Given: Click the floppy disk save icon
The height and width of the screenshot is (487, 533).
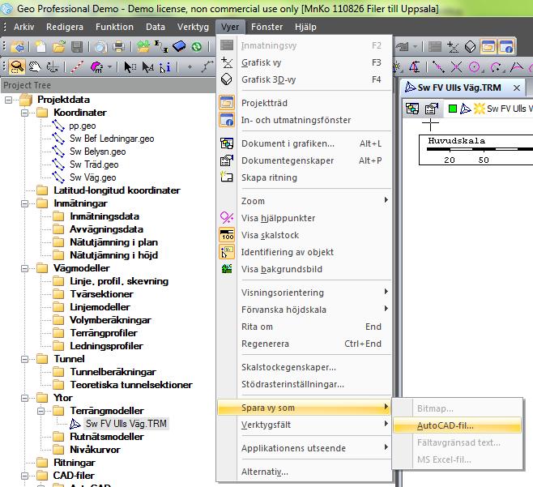Looking at the screenshot, I should (x=77, y=46).
